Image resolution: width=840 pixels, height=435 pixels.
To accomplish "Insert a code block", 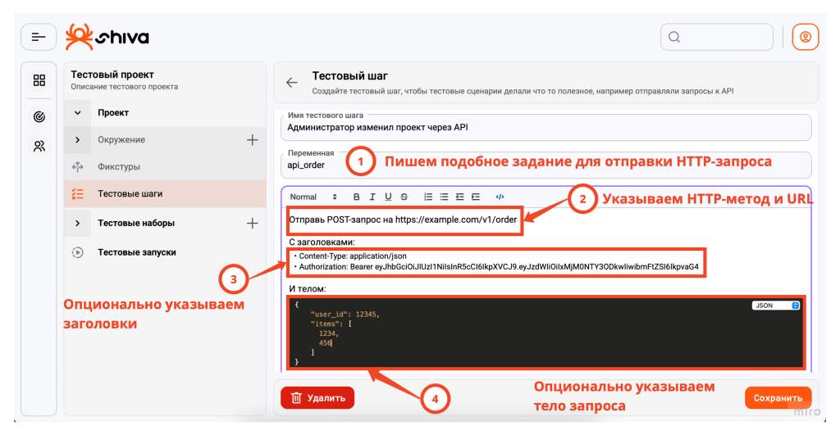I will 500,197.
